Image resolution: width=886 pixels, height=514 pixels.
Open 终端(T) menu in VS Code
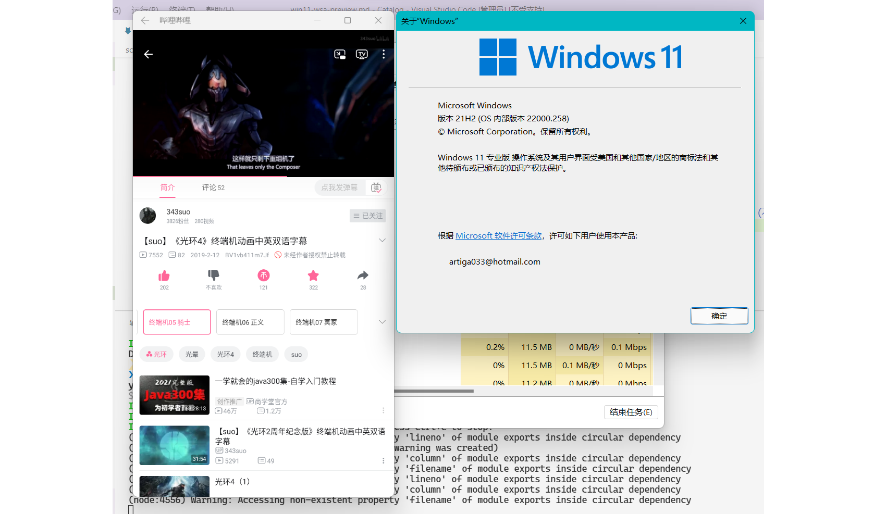[182, 9]
